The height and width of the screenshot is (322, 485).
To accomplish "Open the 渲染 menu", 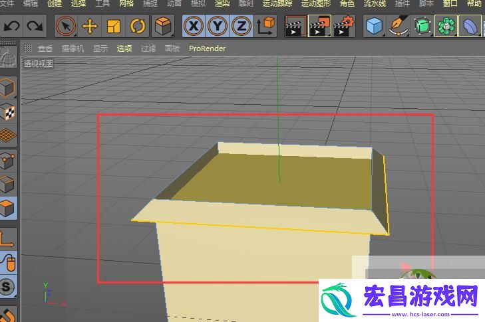I will pos(222,4).
